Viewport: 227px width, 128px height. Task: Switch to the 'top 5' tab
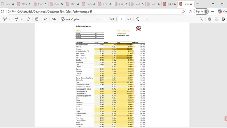tap(40, 4)
